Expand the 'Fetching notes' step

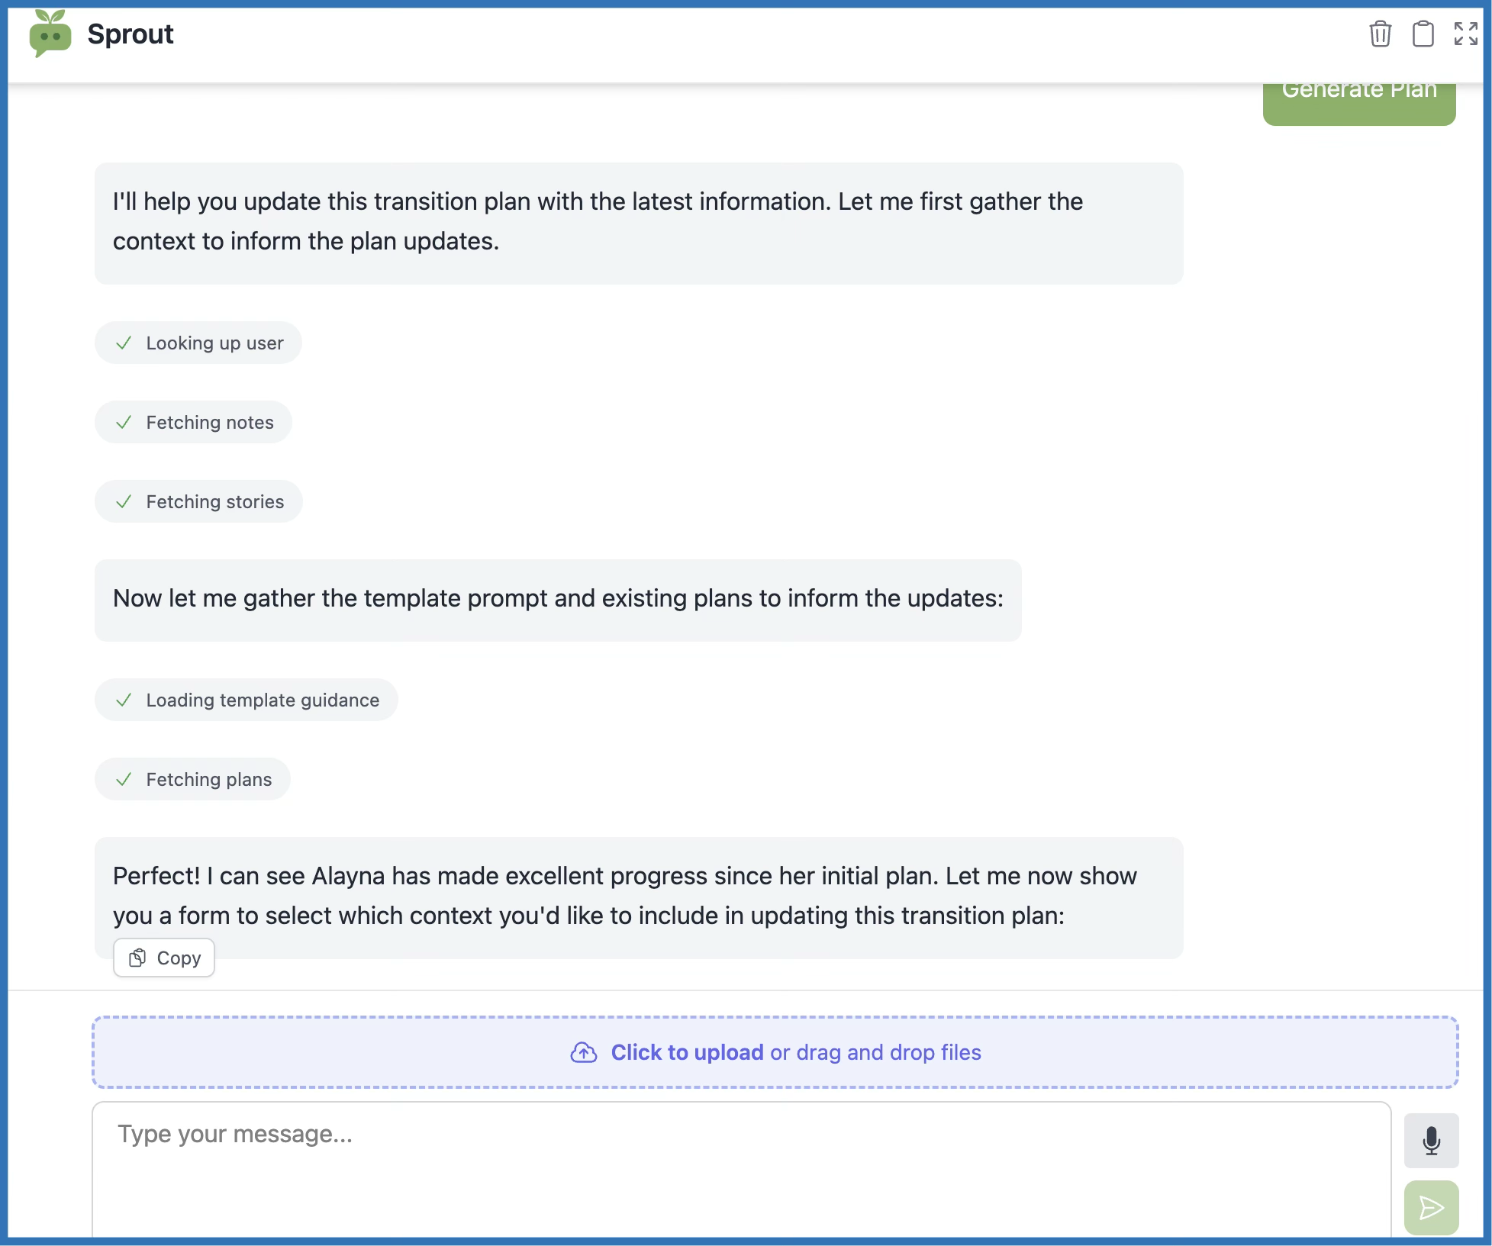pyautogui.click(x=194, y=423)
